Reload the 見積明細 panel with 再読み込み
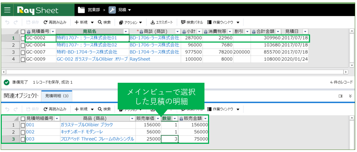The height and width of the screenshot is (152, 357). click(x=55, y=109)
